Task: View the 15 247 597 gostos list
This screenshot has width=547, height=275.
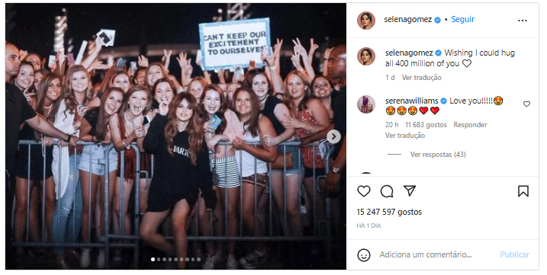Action: (389, 212)
